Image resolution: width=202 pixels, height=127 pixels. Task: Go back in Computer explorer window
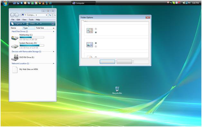tap(12, 15)
